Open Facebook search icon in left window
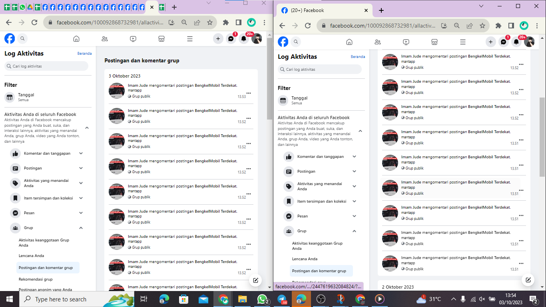Viewport: 546px width, 307px height. 23,39
